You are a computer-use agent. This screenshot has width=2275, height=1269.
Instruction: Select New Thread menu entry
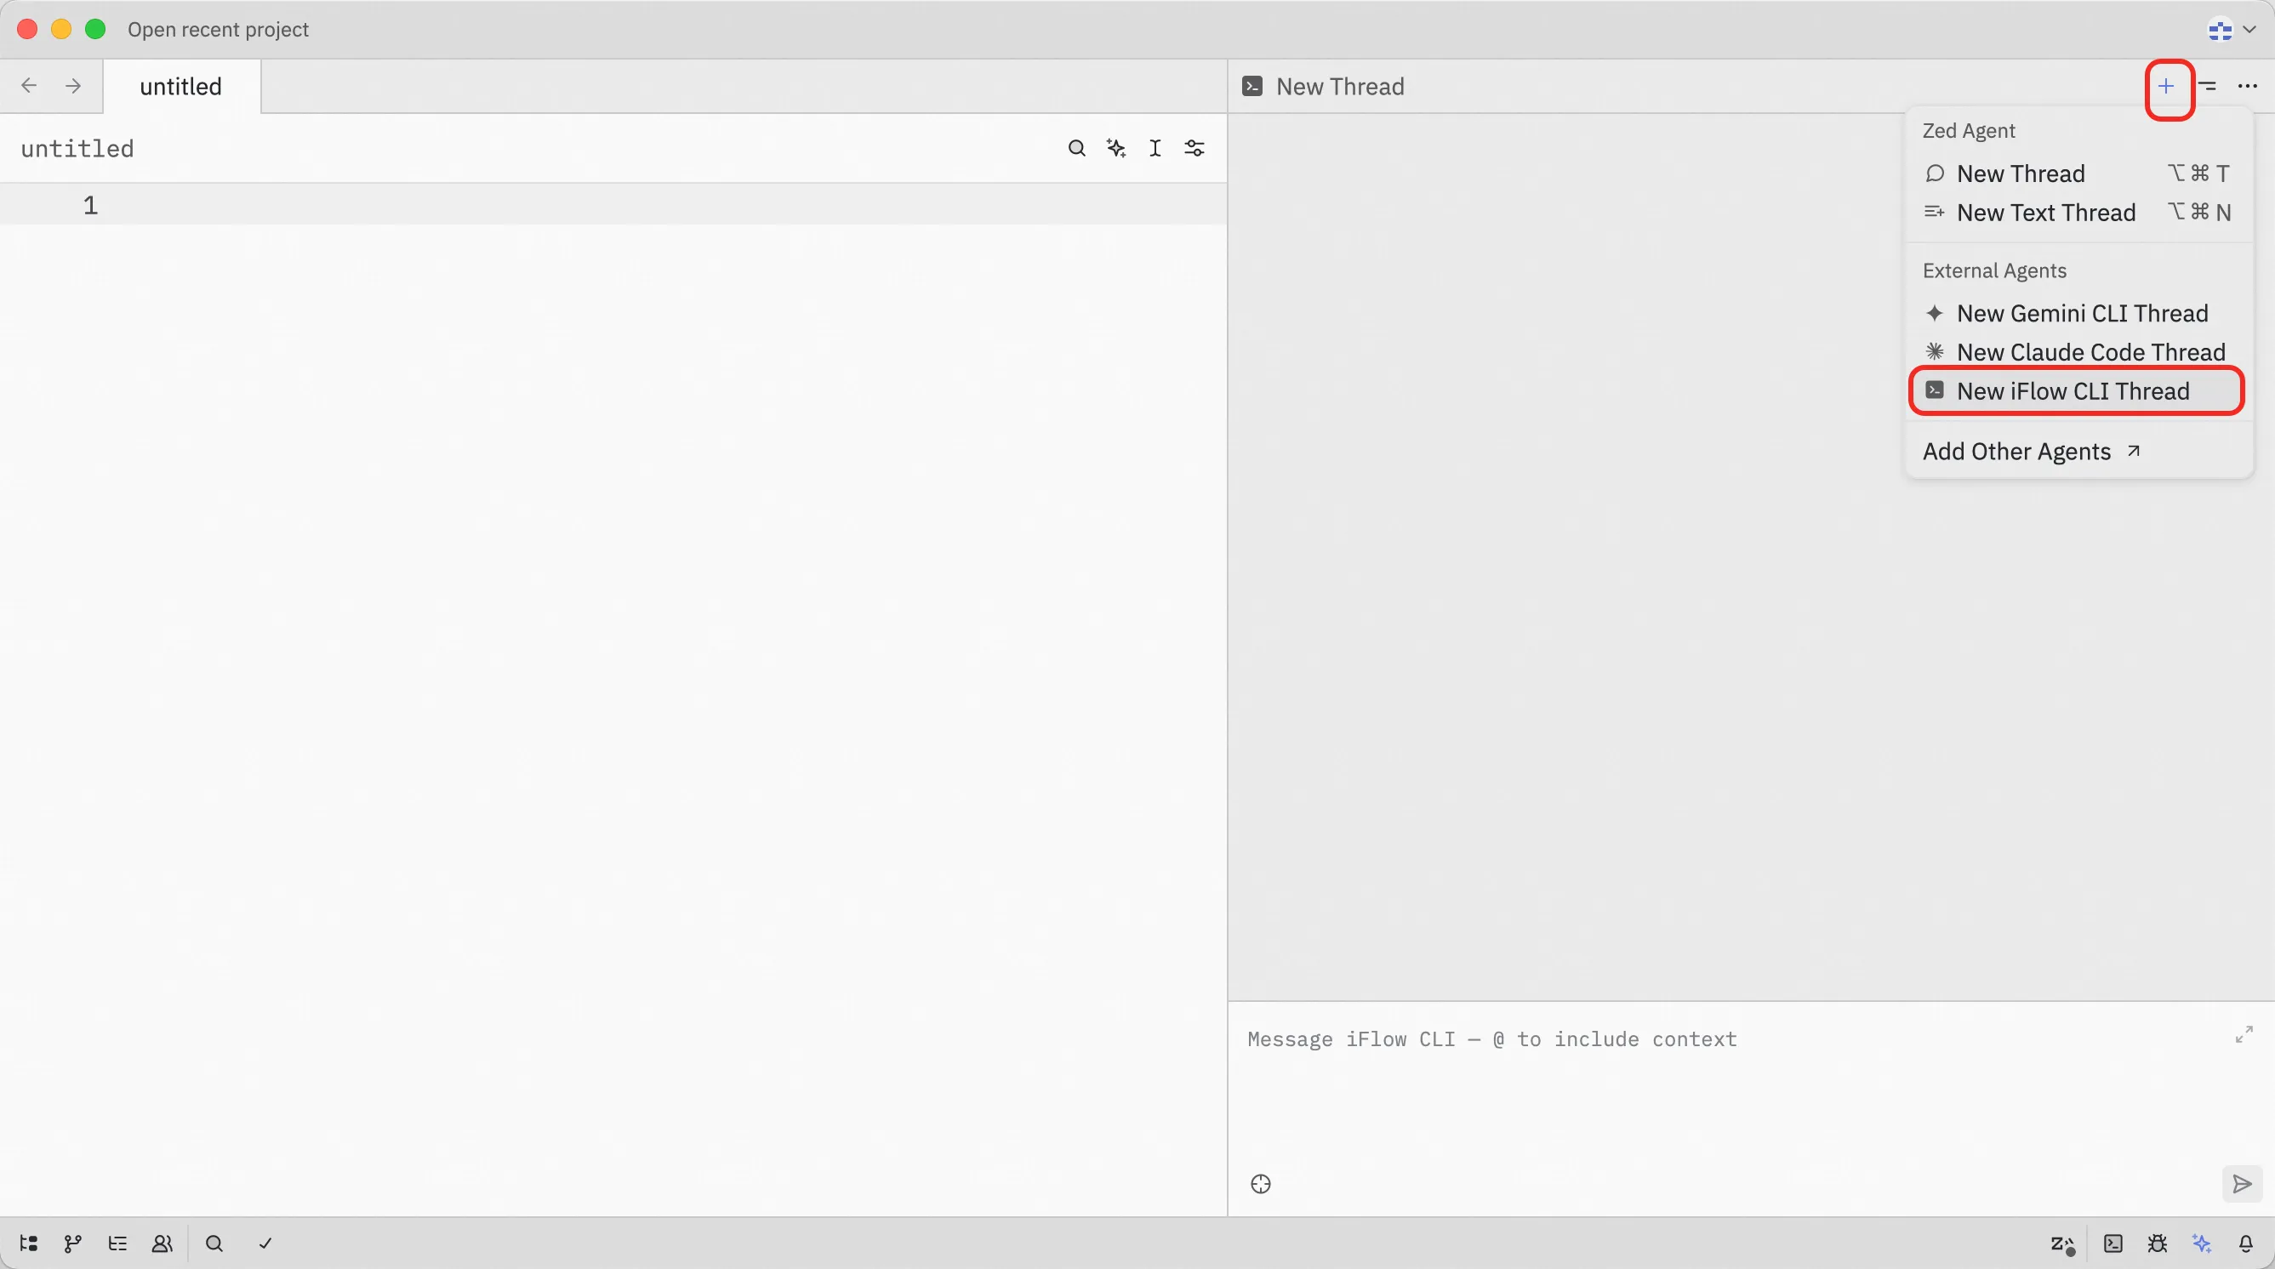2020,174
